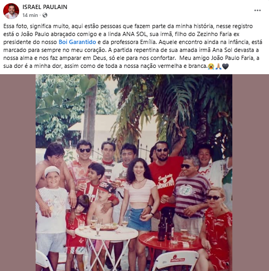Click the black heart emoji

225,66
